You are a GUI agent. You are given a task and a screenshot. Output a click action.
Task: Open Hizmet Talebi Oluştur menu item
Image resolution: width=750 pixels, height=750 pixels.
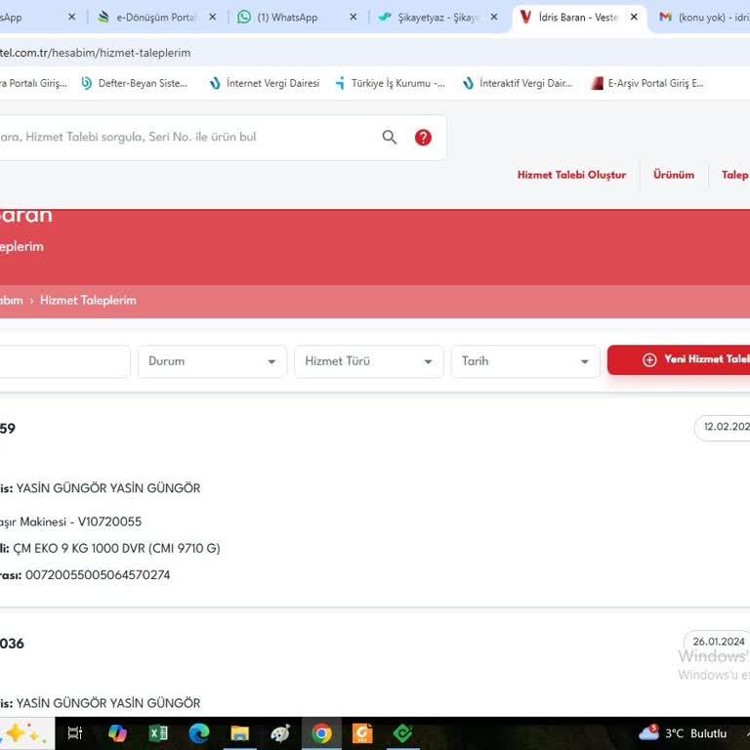571,175
